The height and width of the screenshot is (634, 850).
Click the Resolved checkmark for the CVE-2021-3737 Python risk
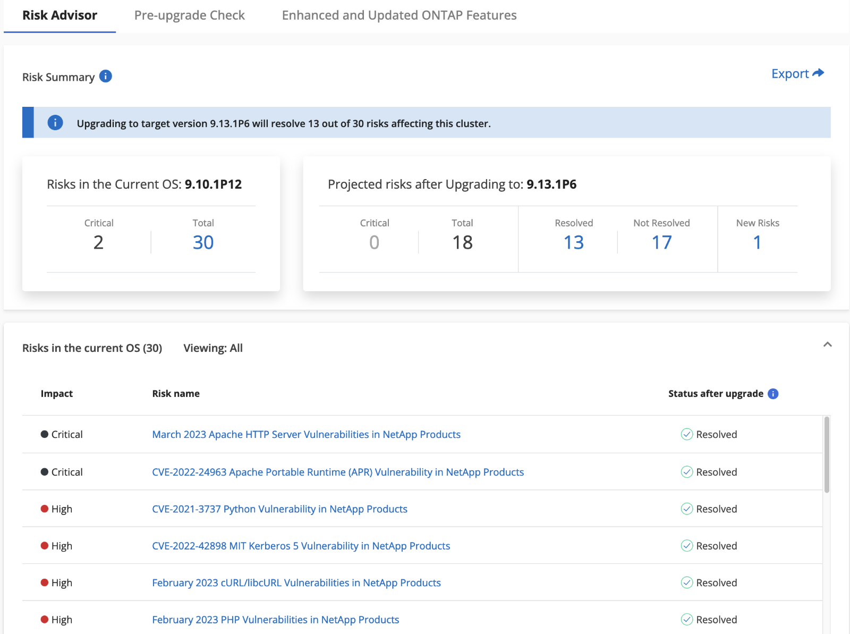click(686, 509)
